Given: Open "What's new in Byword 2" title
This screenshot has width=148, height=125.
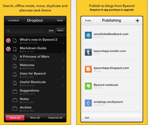Looking at the screenshot, I should coord(38,40).
